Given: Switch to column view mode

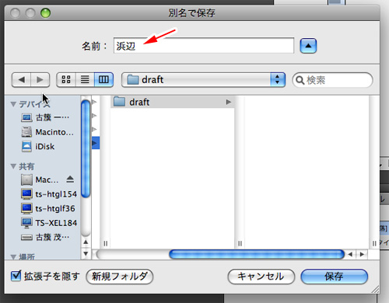Looking at the screenshot, I should click(x=103, y=79).
